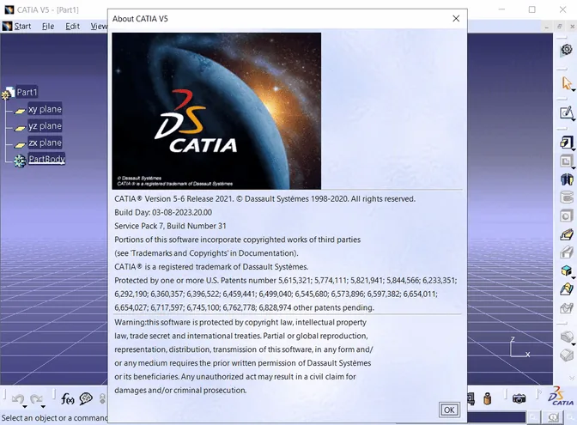
Task: Open the Start menu
Action: click(x=22, y=26)
